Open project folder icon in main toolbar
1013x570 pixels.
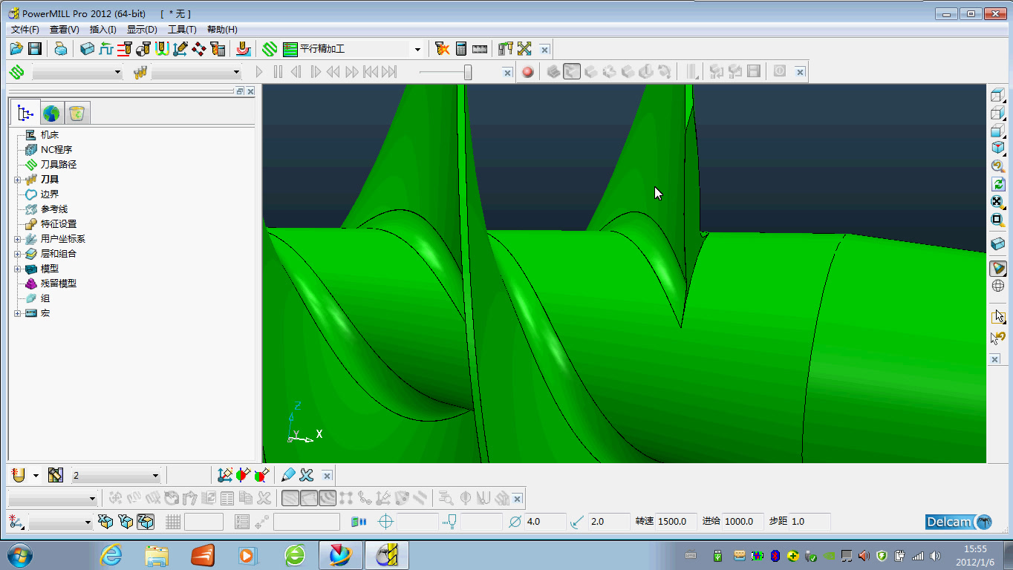pyautogui.click(x=16, y=49)
